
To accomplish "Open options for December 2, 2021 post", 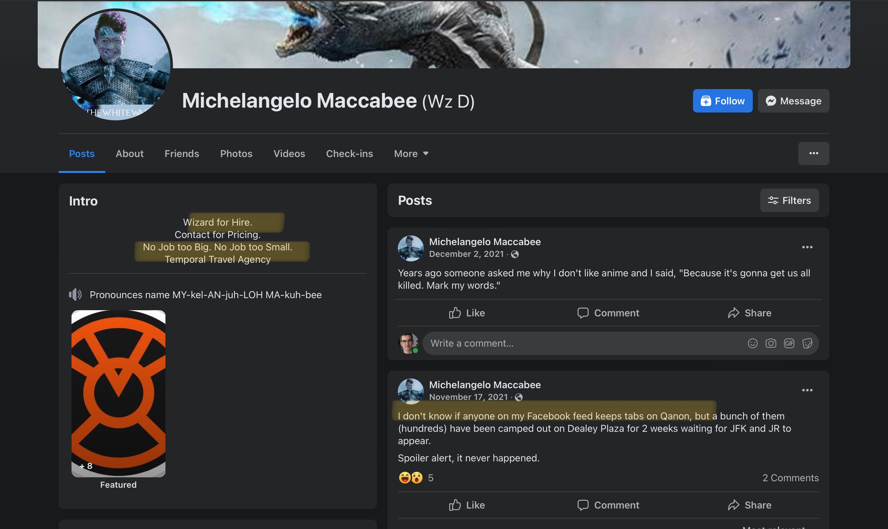I will 807,247.
